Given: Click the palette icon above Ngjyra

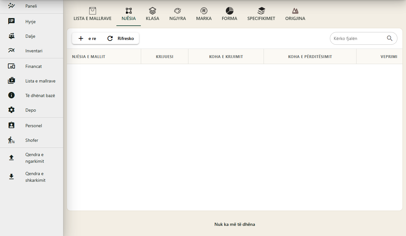Looking at the screenshot, I should (178, 11).
